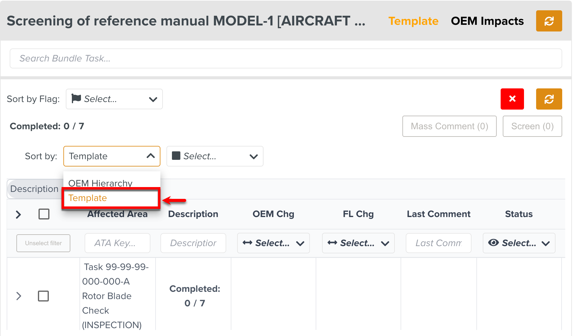The height and width of the screenshot is (336, 581).
Task: Expand all rows using header chevron
Action: tap(18, 214)
